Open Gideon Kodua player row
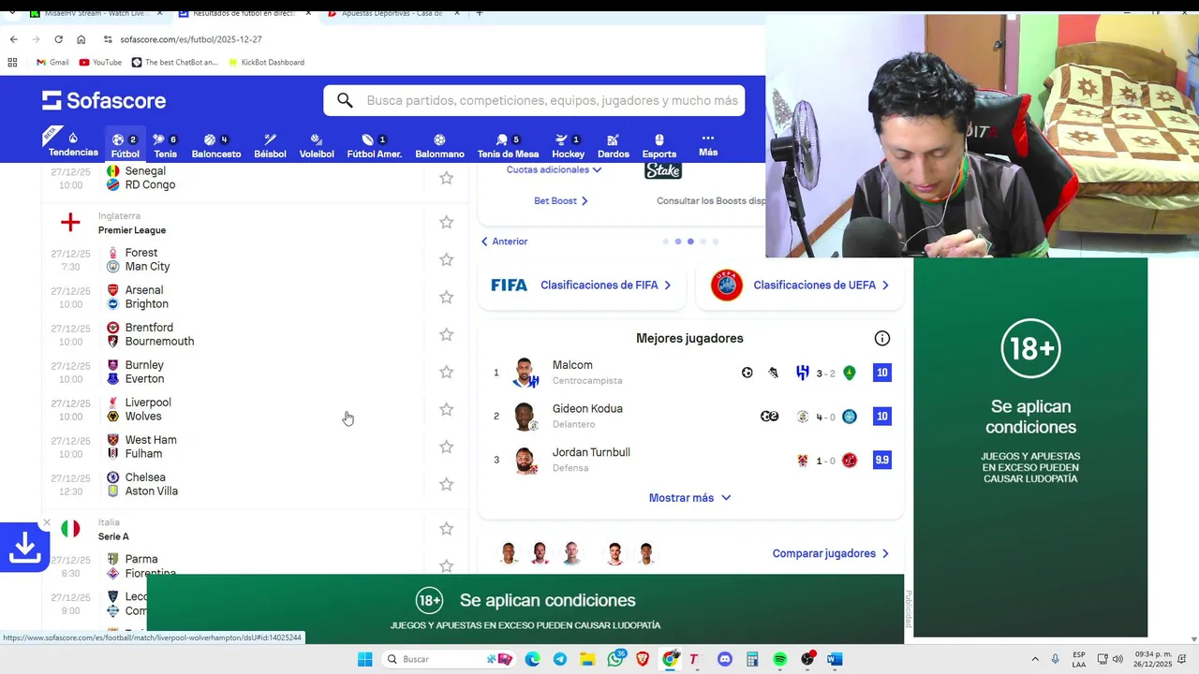 690,417
